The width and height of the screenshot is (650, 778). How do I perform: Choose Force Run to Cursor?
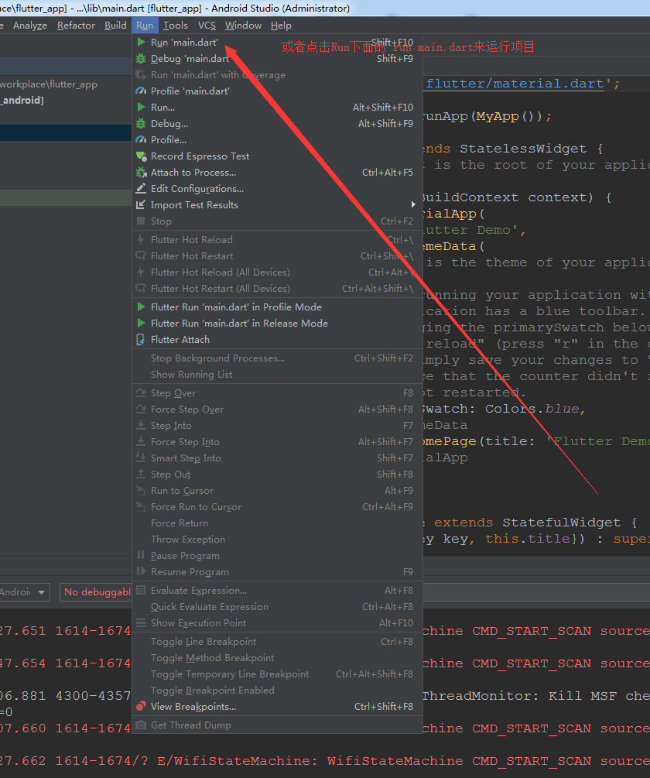point(277,507)
